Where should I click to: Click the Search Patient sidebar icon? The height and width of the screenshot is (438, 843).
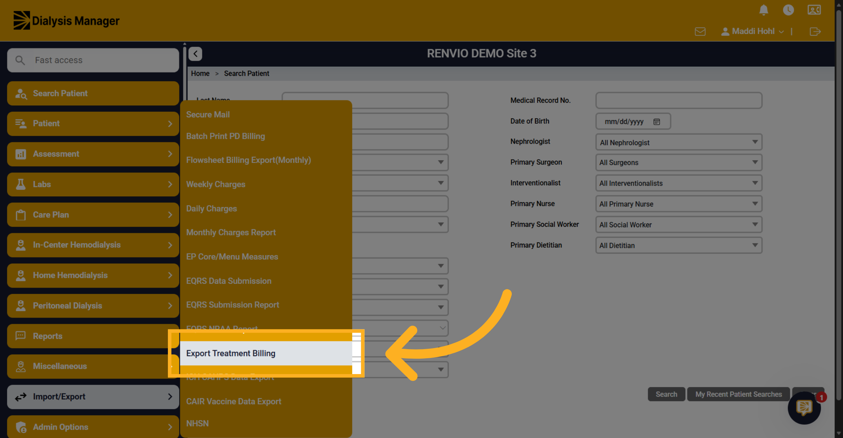pos(21,93)
